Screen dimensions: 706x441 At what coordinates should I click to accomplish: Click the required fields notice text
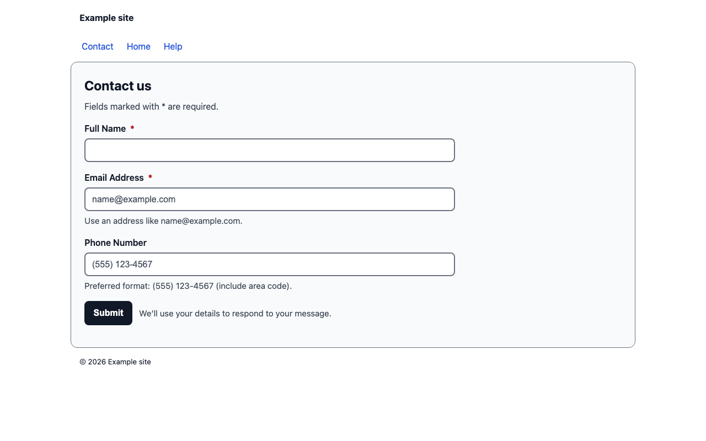151,106
